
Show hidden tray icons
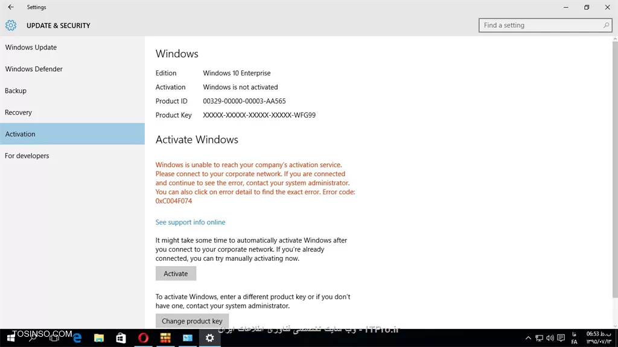tap(528, 338)
